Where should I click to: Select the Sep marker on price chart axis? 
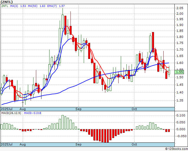pyautogui.click(x=79, y=109)
